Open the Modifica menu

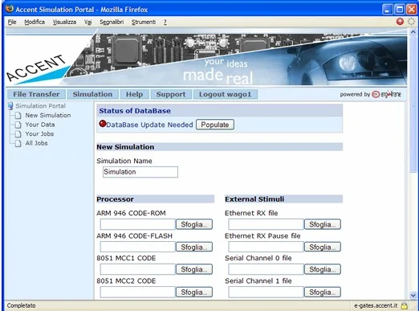[35, 22]
